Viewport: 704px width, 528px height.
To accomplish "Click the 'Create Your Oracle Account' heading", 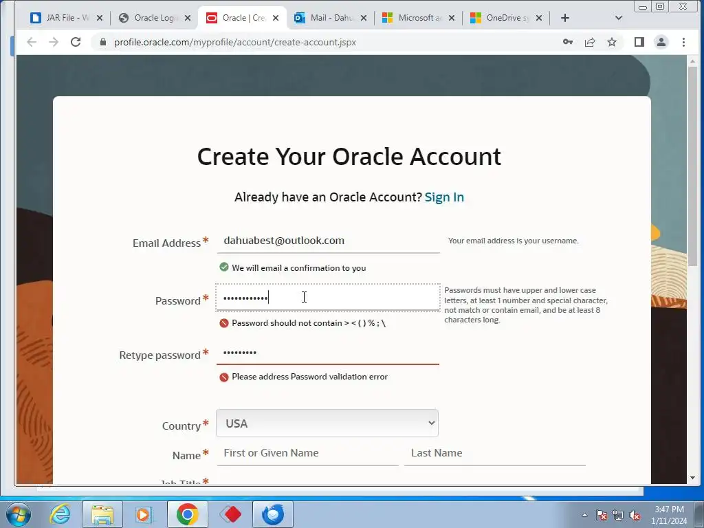I will click(349, 157).
